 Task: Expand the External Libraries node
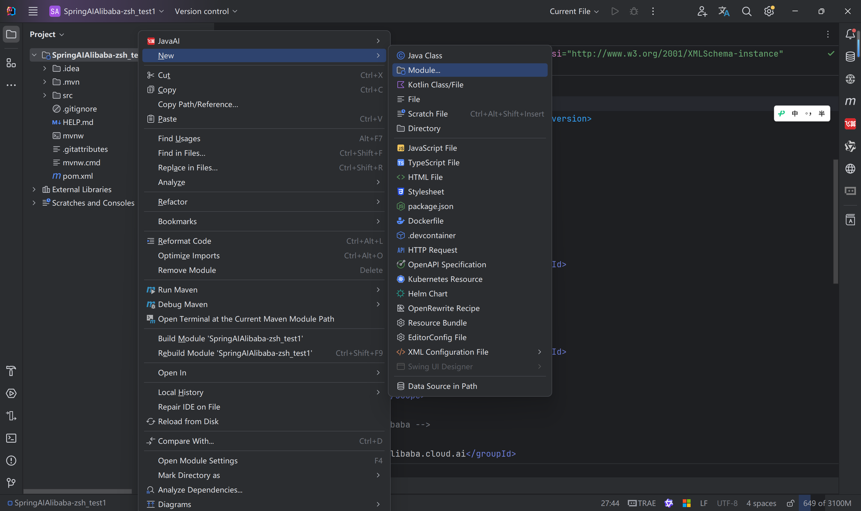(34, 189)
